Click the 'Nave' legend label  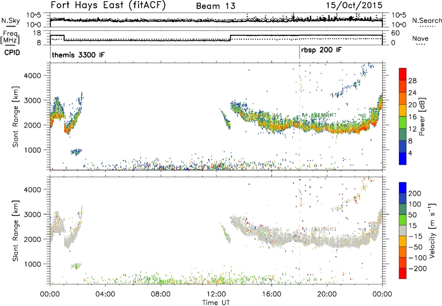pyautogui.click(x=420, y=38)
